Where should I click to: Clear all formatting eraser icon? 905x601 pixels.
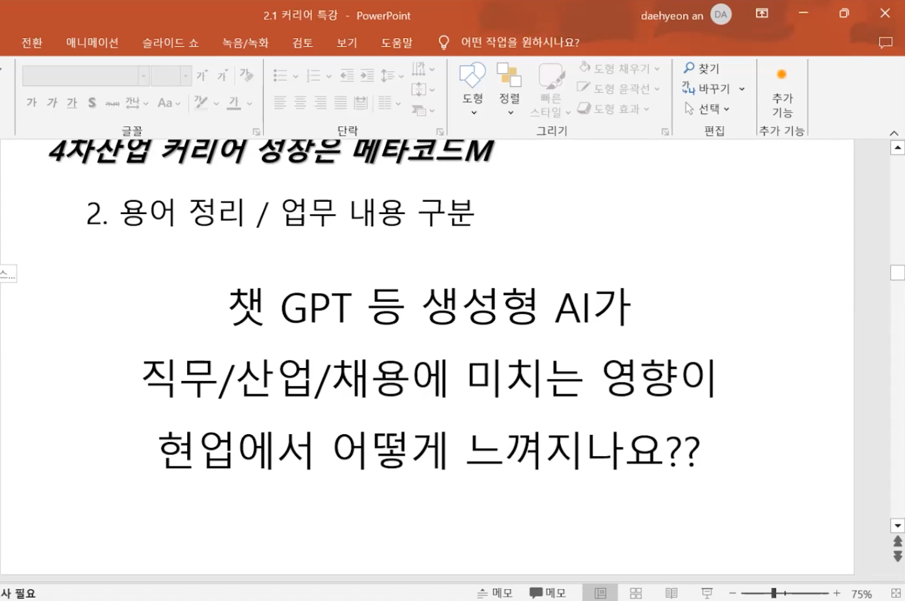(246, 75)
